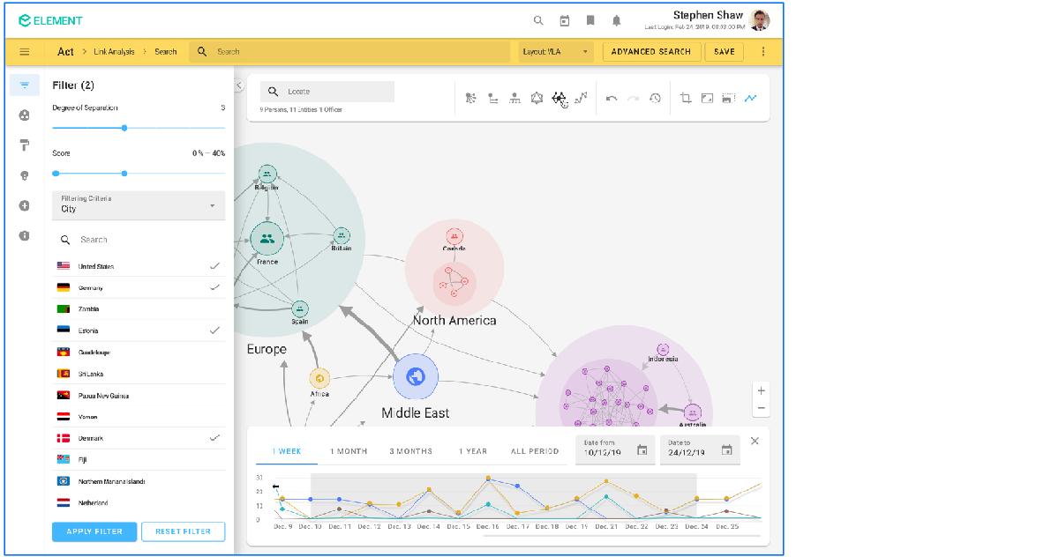Open the filter panel icon in sidebar
Screen dimensions: 1059x557
(x=25, y=85)
